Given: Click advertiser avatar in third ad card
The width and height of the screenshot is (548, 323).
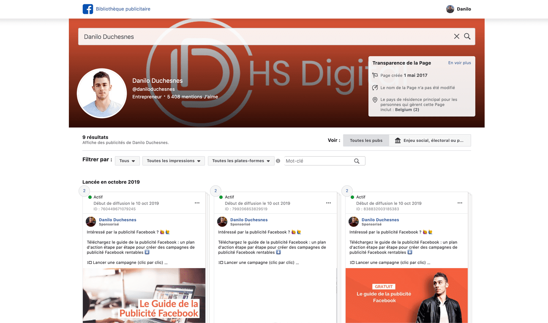Looking at the screenshot, I should [x=354, y=222].
